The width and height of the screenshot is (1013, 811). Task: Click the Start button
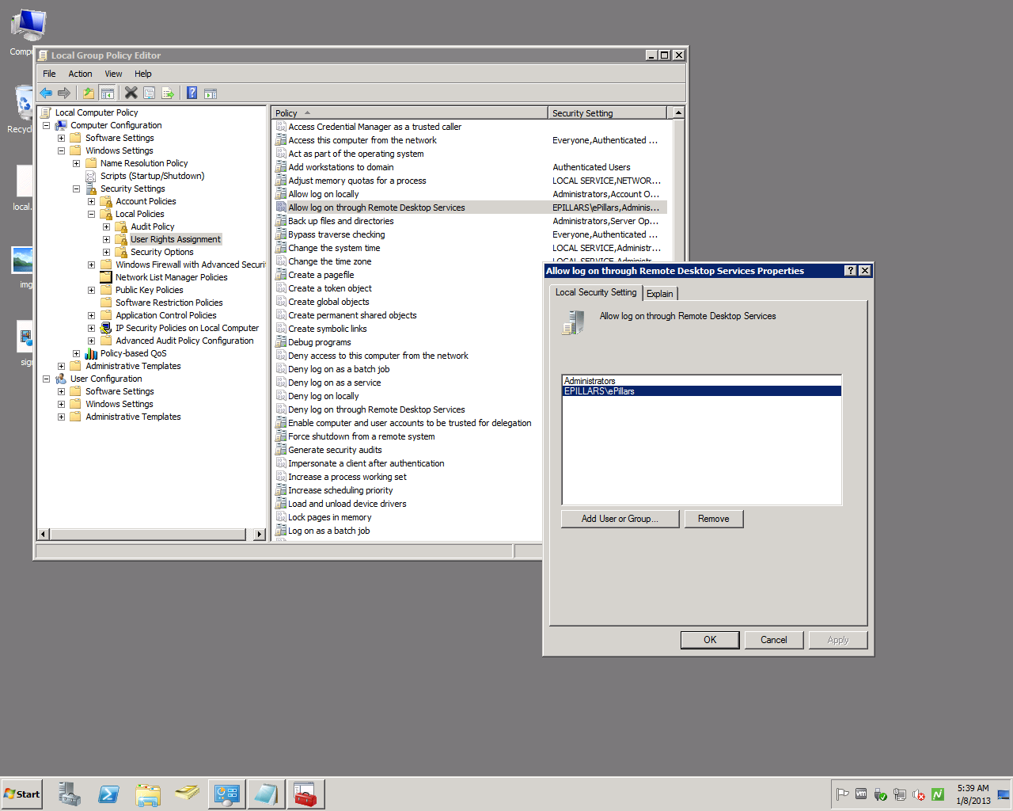22,794
